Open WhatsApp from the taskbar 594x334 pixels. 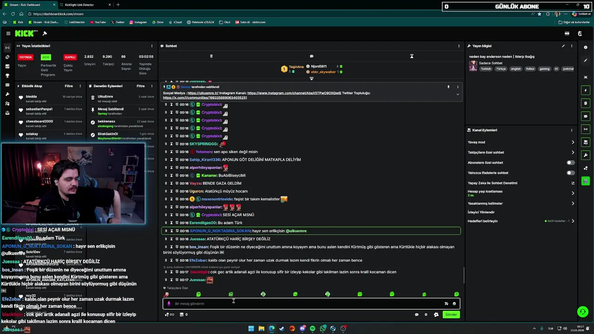323,328
